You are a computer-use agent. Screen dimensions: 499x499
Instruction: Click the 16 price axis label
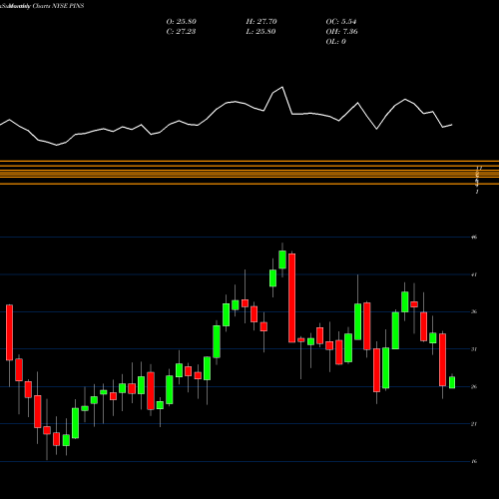(474, 461)
